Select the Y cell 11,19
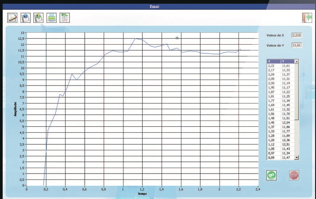 point(288,83)
